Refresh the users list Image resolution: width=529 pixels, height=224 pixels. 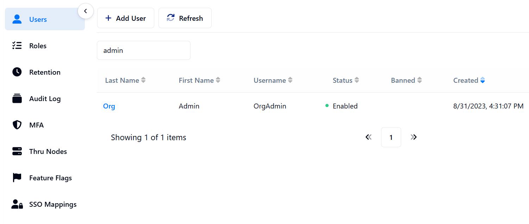(x=185, y=18)
